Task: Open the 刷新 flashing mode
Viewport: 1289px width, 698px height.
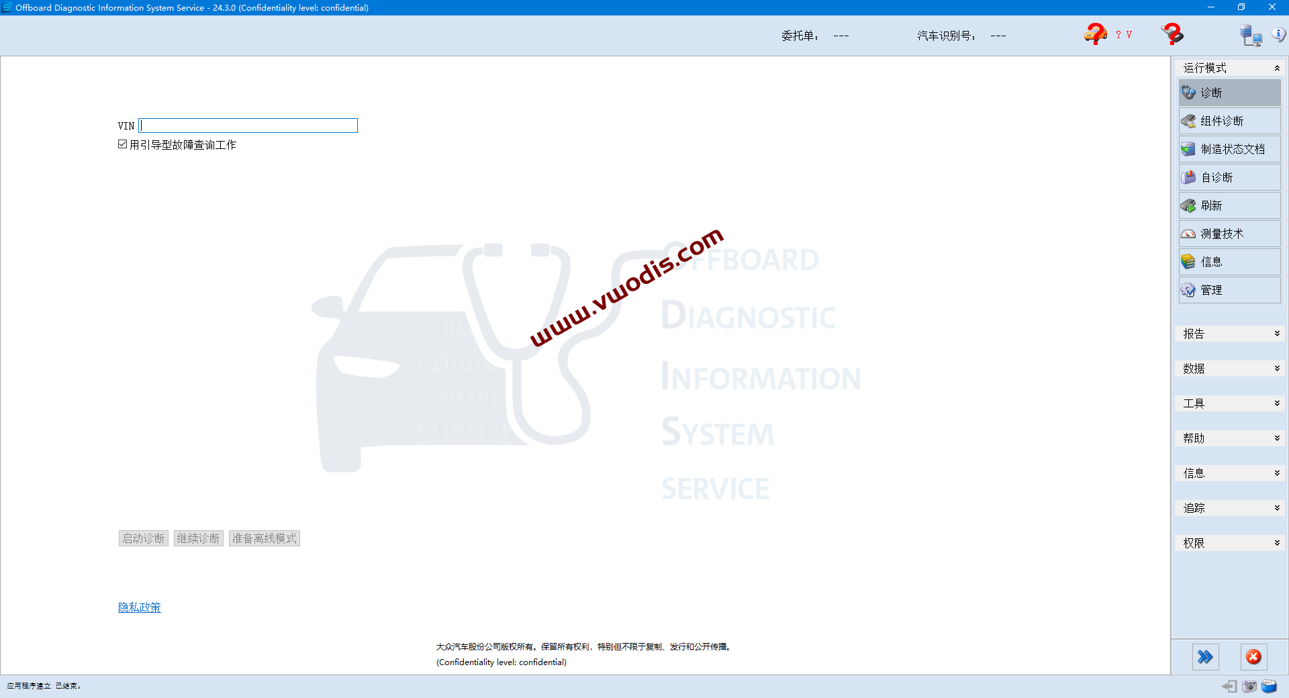Action: pyautogui.click(x=1229, y=205)
